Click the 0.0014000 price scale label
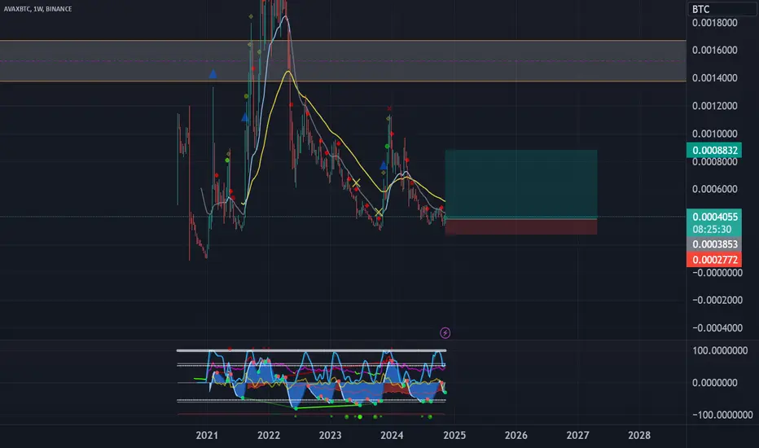Screen dimensions: 759x448 click(x=714, y=78)
